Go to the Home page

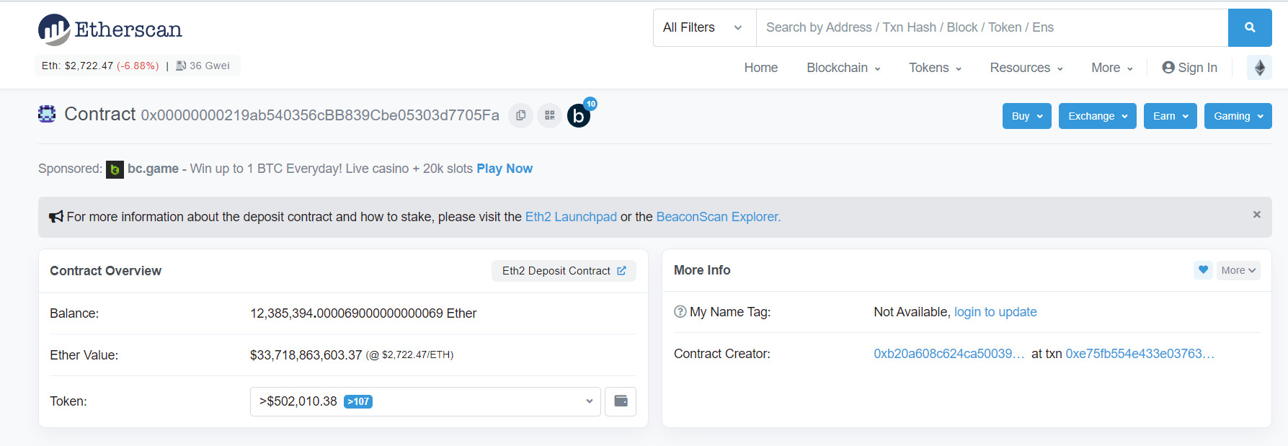click(x=760, y=68)
